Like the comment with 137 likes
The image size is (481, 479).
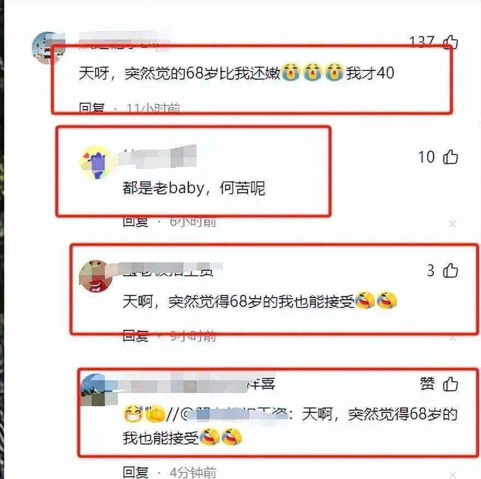pyautogui.click(x=450, y=42)
